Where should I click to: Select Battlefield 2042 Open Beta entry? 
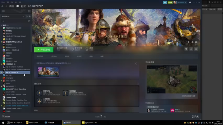pos(16,89)
